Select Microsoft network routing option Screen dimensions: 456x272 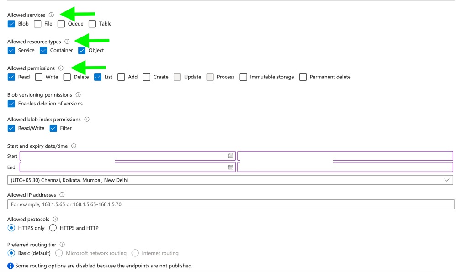click(x=59, y=253)
